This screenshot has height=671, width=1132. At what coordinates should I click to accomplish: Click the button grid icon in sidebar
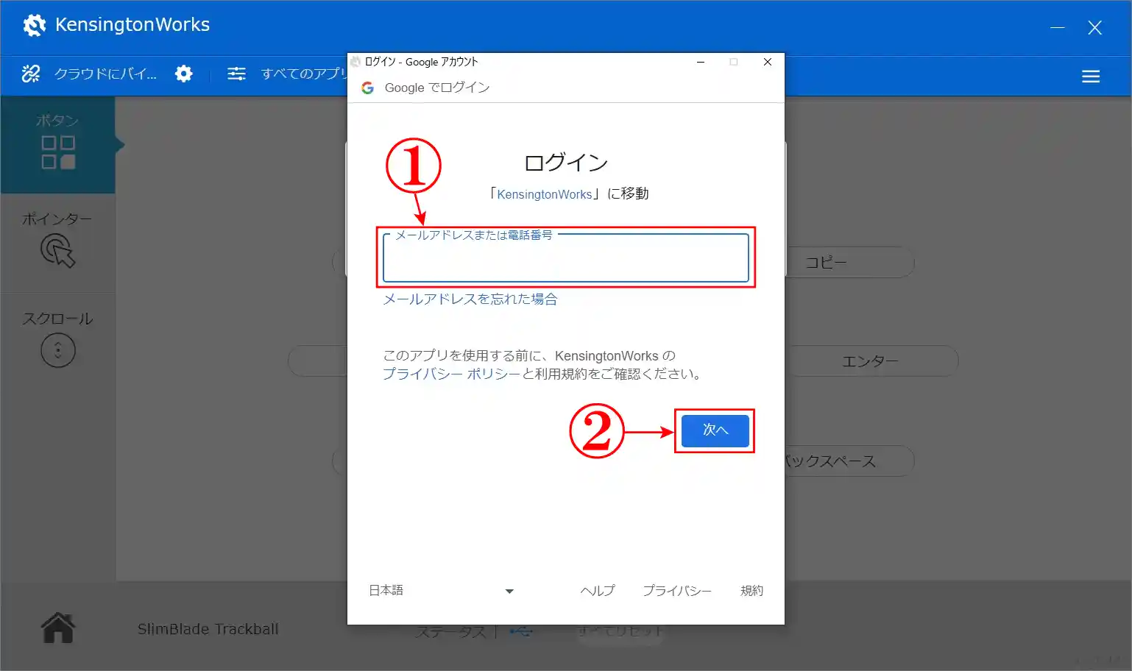[58, 152]
